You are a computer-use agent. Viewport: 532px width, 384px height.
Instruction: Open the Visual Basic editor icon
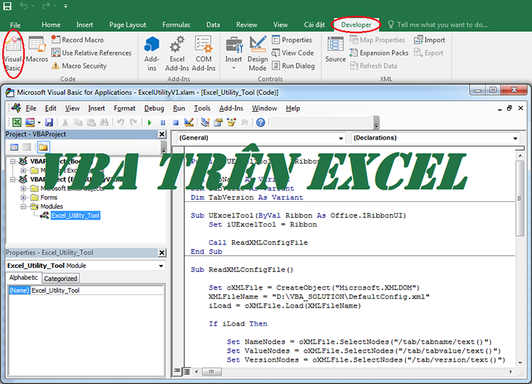(13, 54)
